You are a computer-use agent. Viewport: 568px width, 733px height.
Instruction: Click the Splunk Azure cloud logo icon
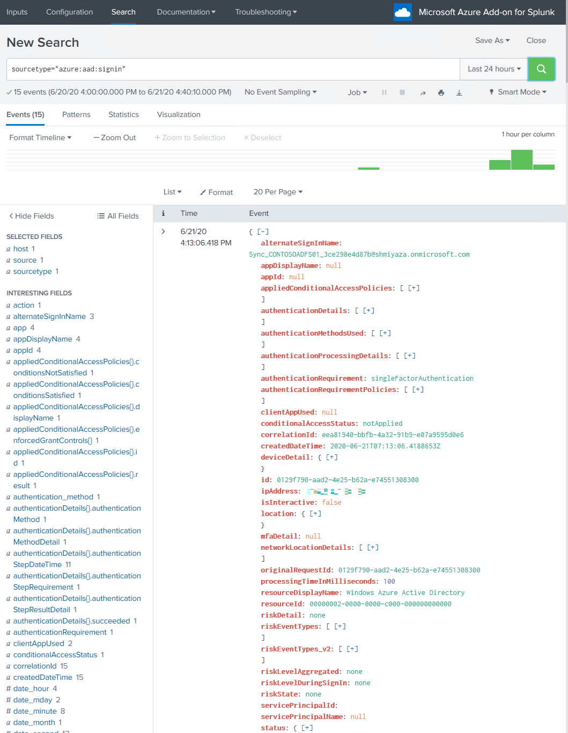402,12
